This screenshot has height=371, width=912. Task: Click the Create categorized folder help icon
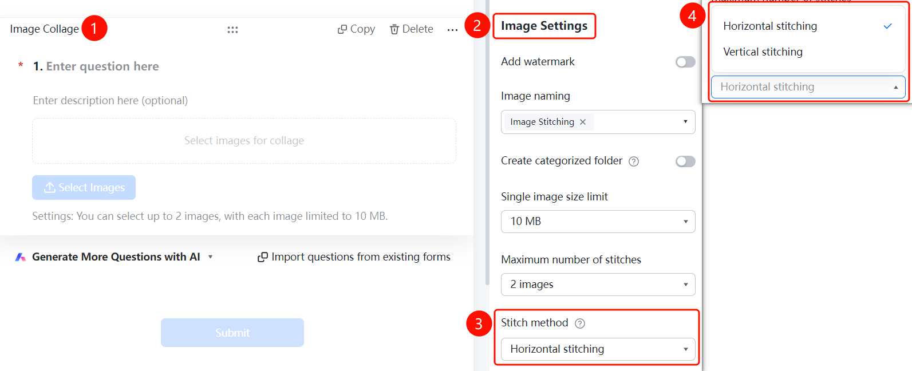point(634,161)
